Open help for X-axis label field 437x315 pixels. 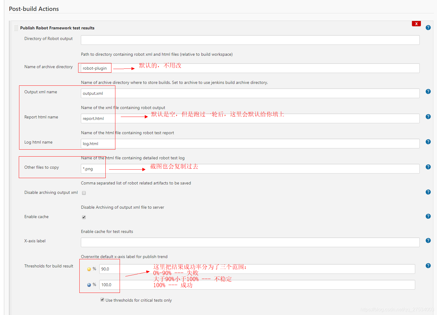pyautogui.click(x=428, y=240)
